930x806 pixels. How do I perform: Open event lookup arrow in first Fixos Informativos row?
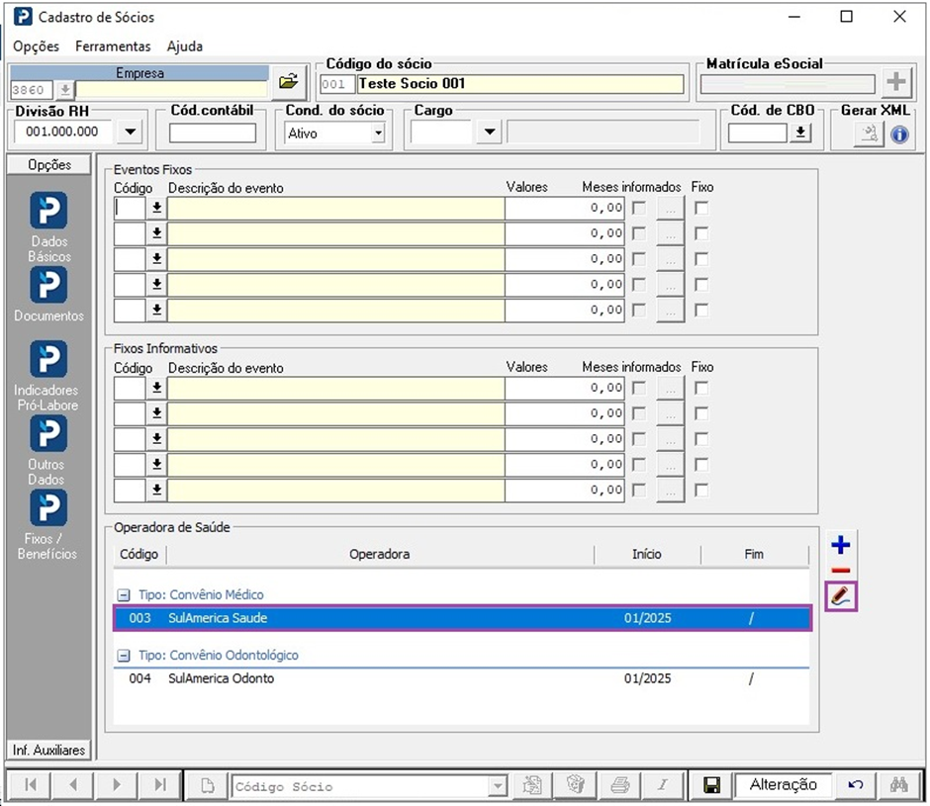coord(156,389)
